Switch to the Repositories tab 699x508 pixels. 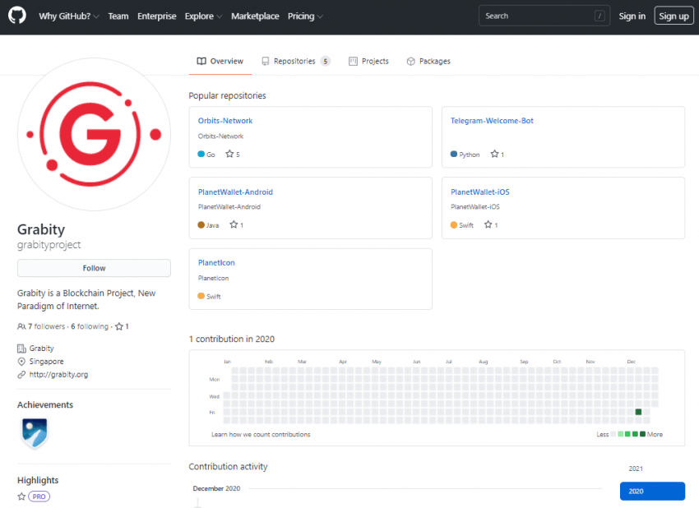(295, 61)
